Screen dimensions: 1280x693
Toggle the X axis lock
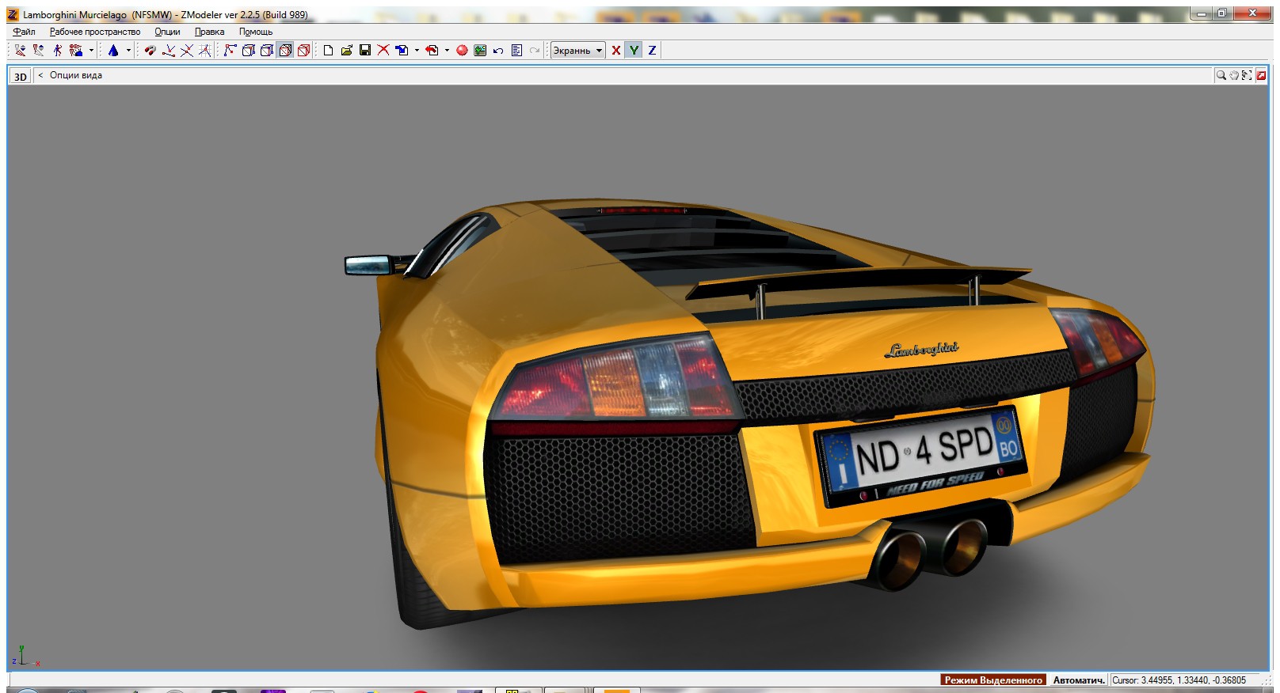(x=616, y=50)
